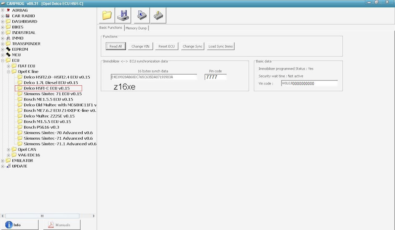The image size is (395, 230).
Task: Expand the IMMO tree node
Action: (2, 38)
